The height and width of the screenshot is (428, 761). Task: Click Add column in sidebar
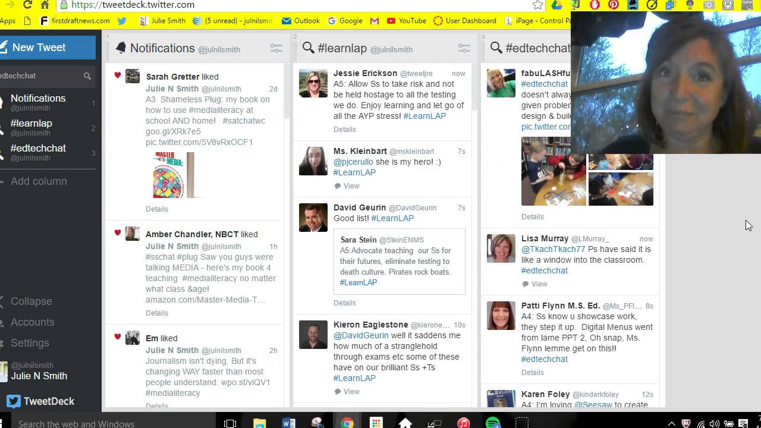coord(39,181)
